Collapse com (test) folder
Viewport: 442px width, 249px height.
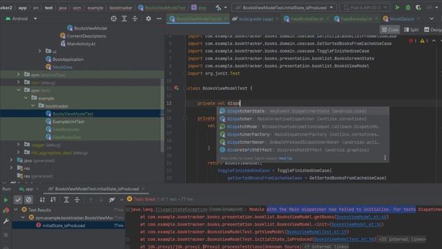click(19, 91)
